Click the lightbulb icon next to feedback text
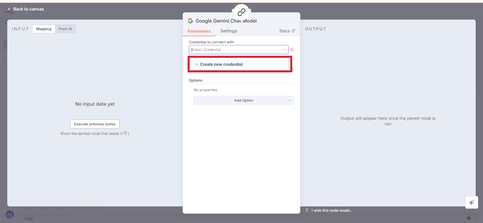483x223 pixels. (307, 210)
